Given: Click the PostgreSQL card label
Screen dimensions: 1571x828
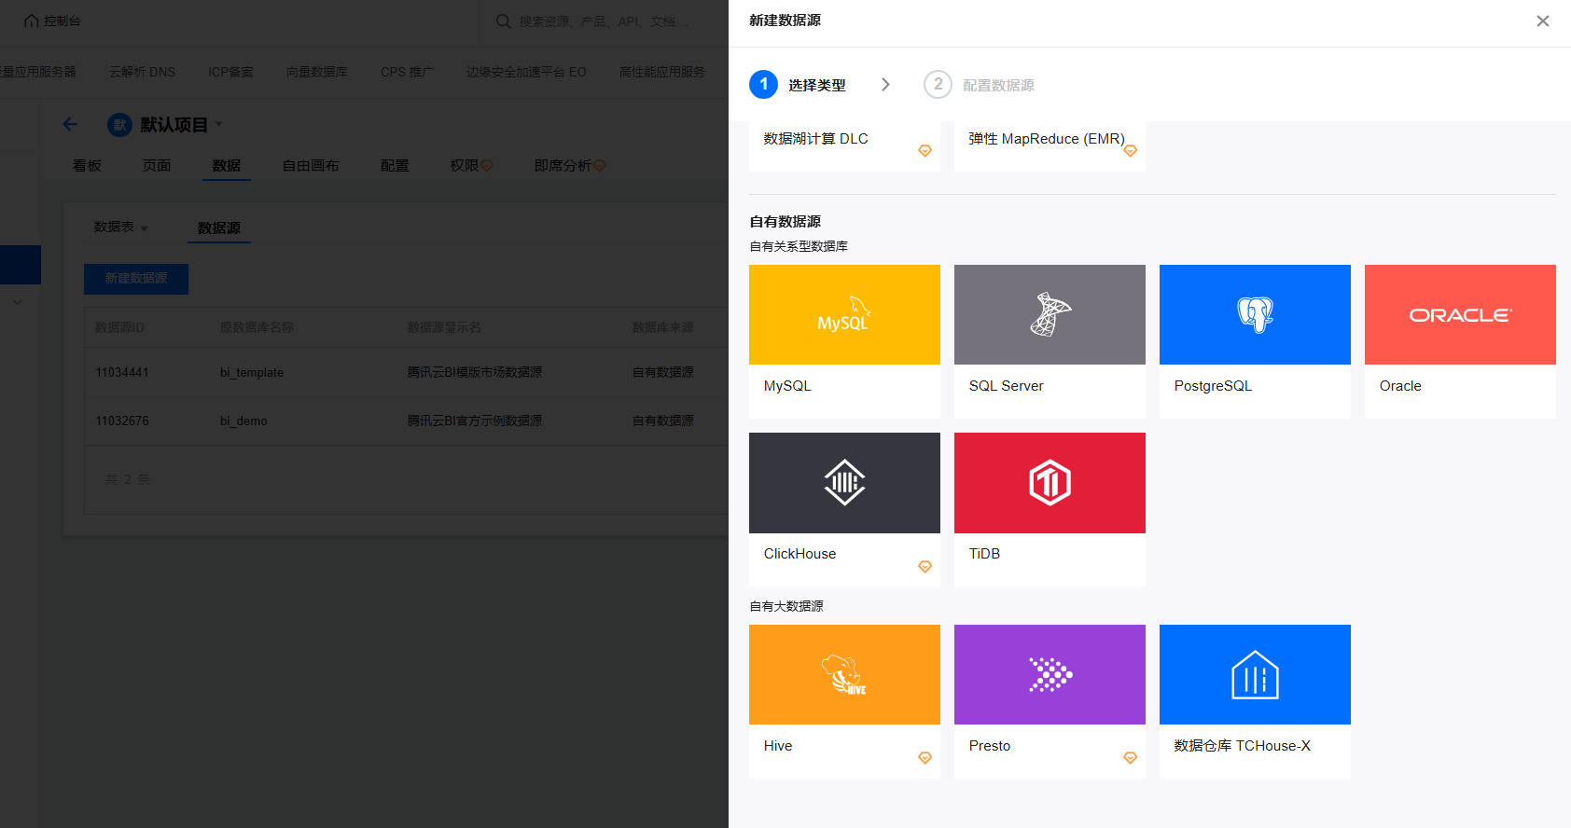Looking at the screenshot, I should coord(1213,386).
